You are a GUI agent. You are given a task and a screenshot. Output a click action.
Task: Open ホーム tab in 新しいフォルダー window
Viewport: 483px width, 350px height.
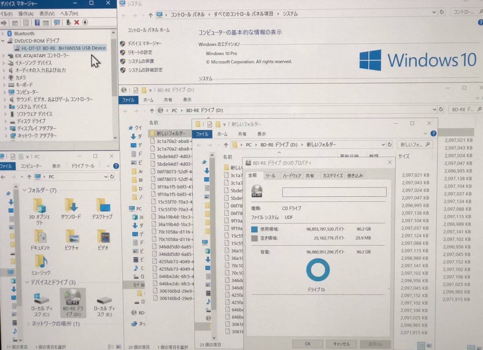click(222, 134)
